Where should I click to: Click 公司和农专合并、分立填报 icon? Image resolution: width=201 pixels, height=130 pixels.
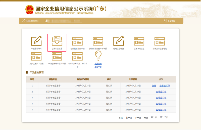point(77,56)
